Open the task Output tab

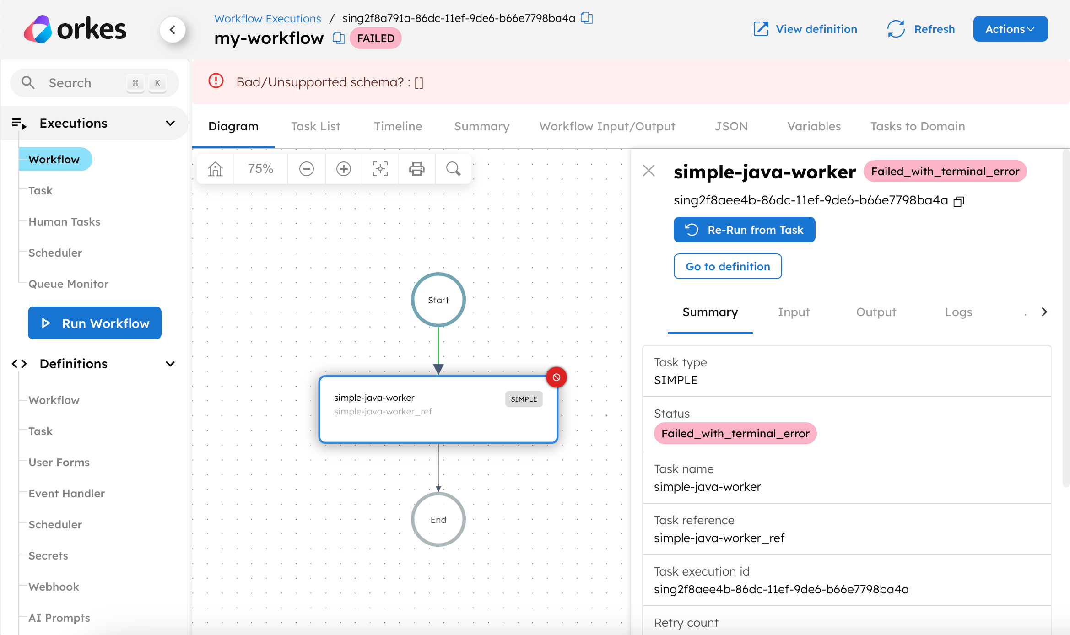pyautogui.click(x=876, y=312)
